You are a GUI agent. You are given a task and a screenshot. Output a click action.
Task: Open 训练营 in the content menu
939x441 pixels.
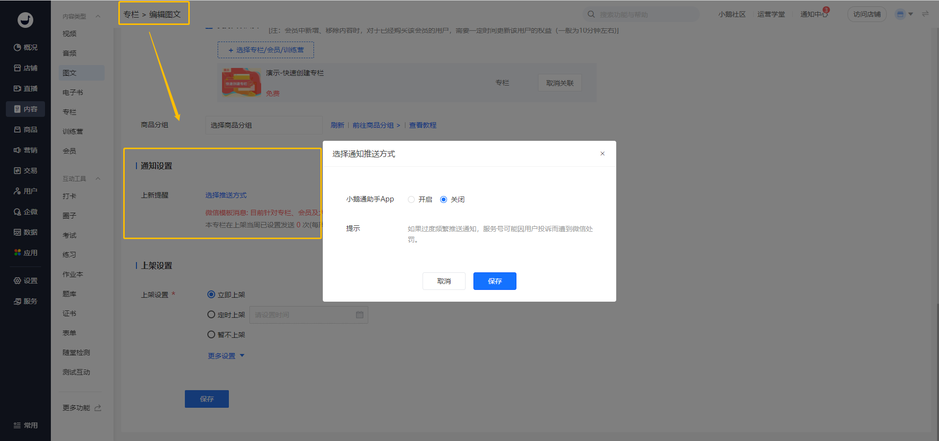[x=73, y=132]
